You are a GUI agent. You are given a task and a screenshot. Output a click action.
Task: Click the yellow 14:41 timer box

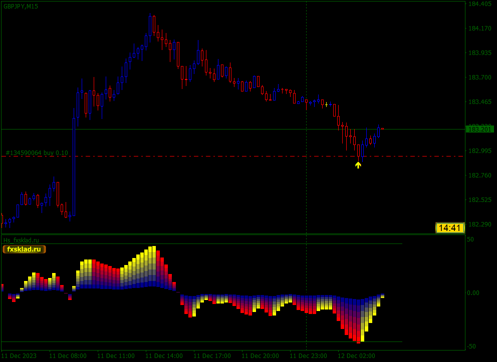(x=450, y=228)
